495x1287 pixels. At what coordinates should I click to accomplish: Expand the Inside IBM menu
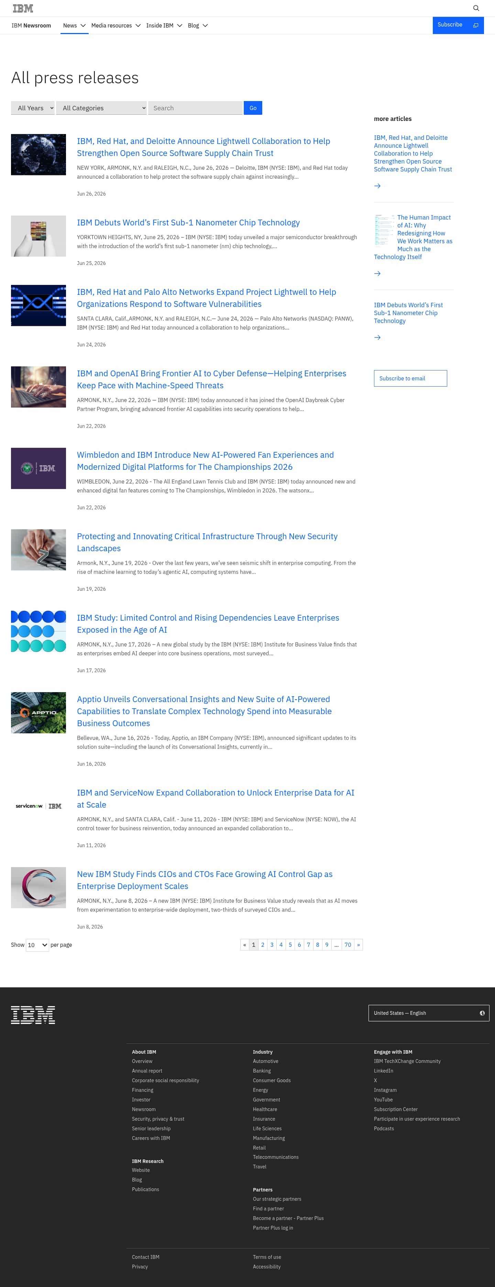[x=164, y=25]
